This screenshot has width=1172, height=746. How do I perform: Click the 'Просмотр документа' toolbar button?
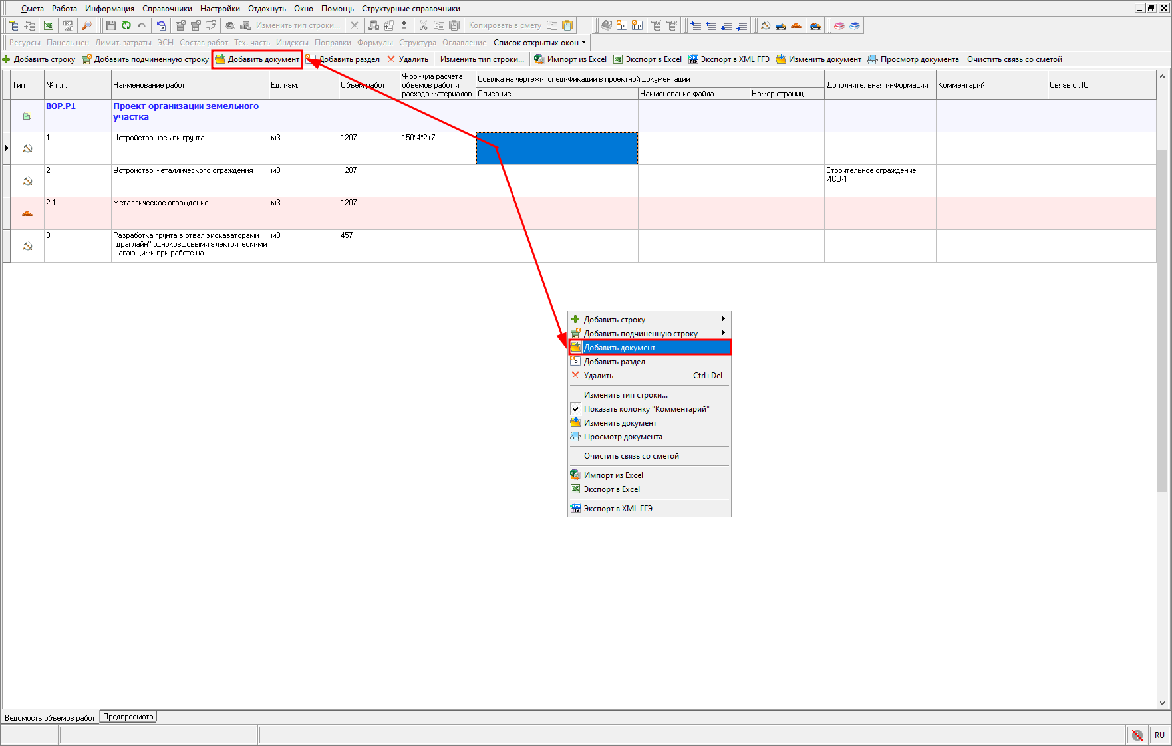point(913,59)
